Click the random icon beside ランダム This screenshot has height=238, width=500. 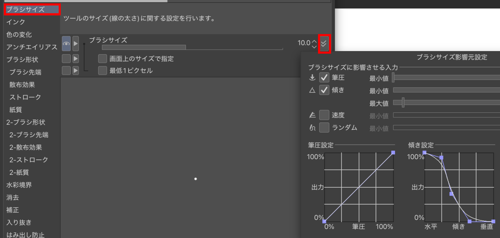pyautogui.click(x=312, y=127)
